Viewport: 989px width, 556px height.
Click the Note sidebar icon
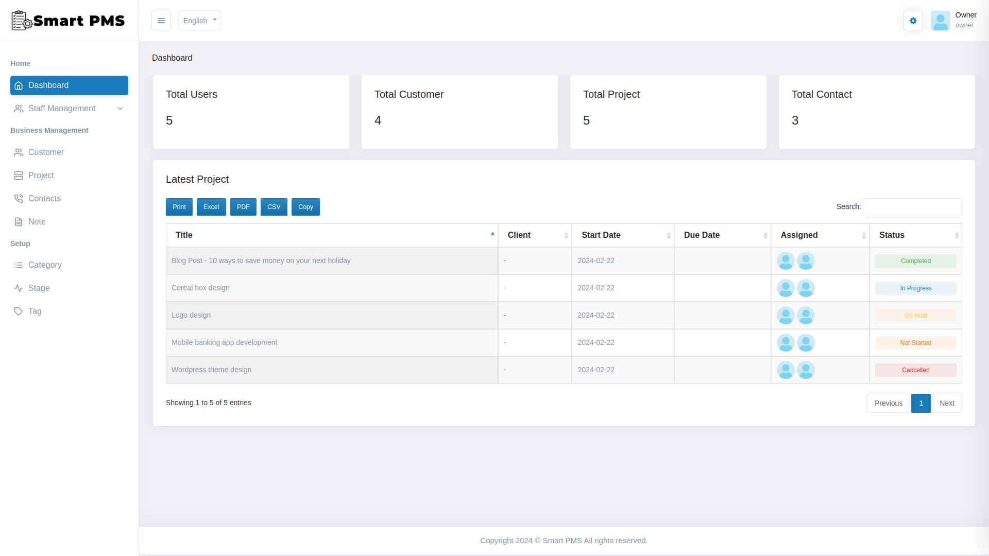point(19,221)
